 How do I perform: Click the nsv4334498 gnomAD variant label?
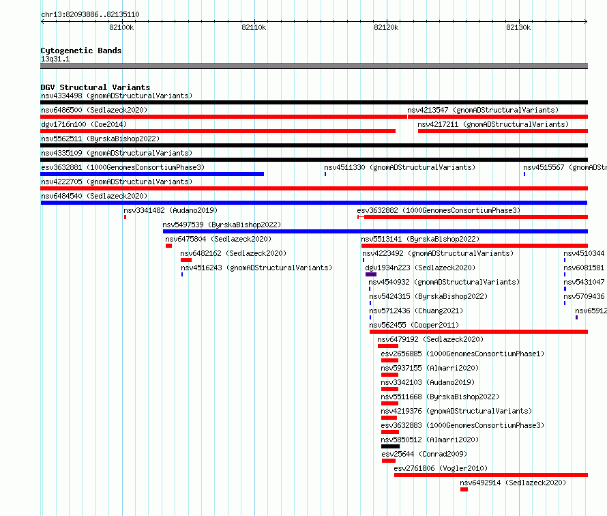117,96
